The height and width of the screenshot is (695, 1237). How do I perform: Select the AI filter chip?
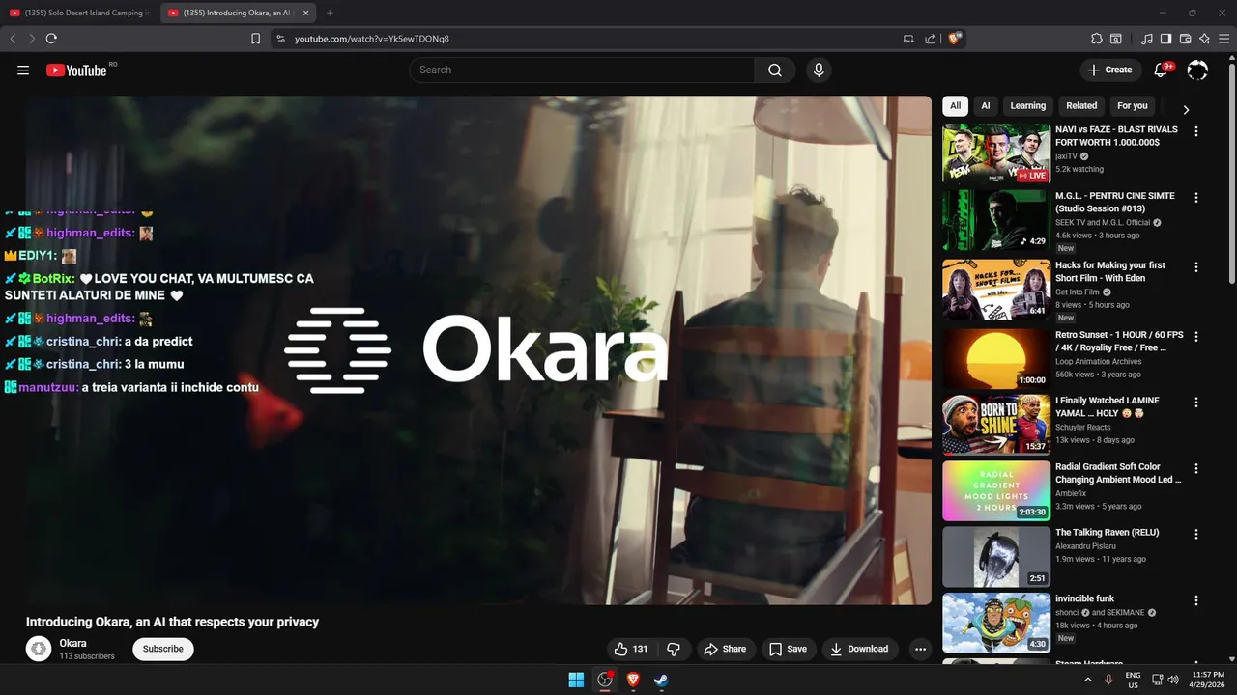tap(986, 106)
